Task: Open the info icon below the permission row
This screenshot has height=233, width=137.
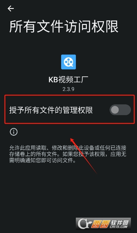Action: [14, 132]
